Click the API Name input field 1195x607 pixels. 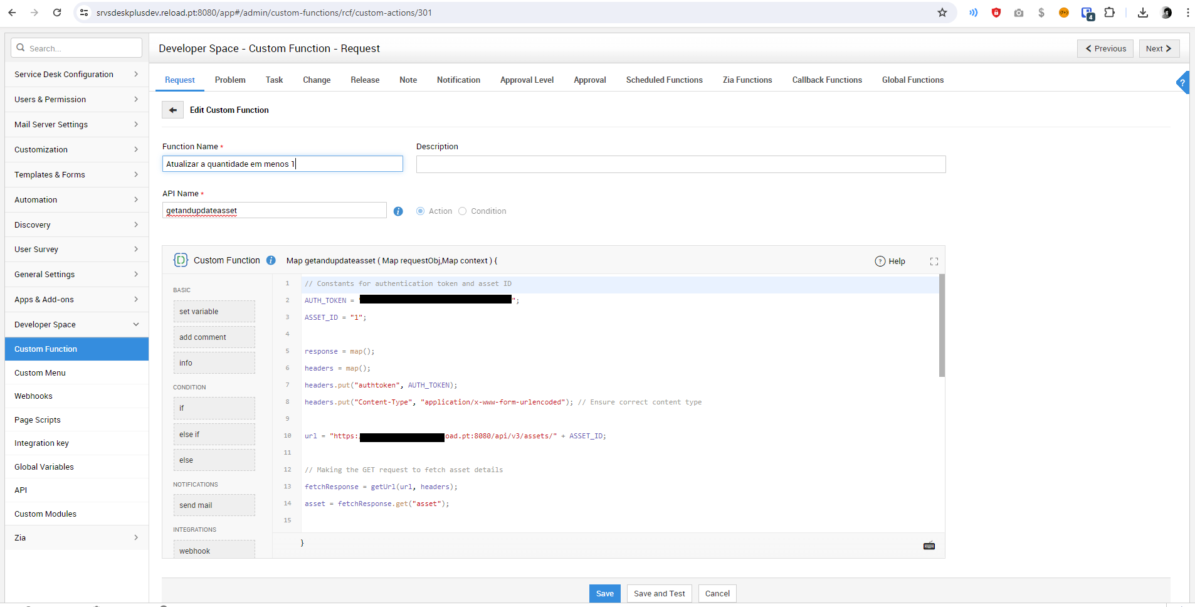pos(275,210)
